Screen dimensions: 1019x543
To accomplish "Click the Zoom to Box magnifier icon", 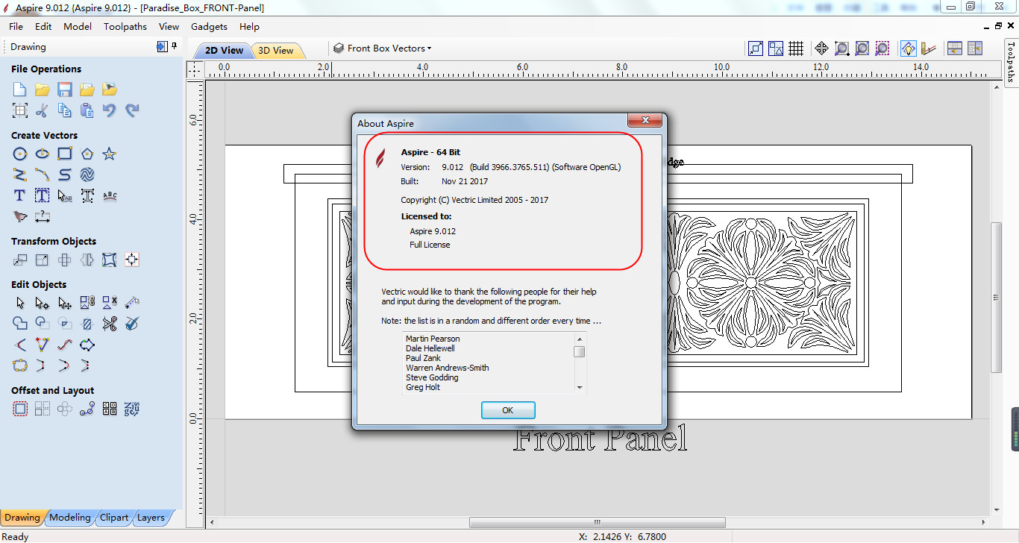I will click(841, 48).
